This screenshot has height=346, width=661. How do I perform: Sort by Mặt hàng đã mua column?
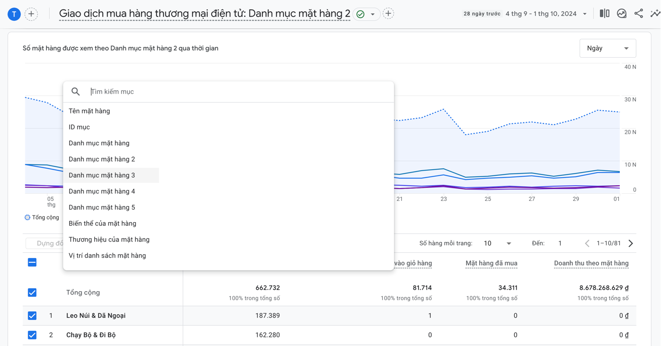pyautogui.click(x=491, y=263)
